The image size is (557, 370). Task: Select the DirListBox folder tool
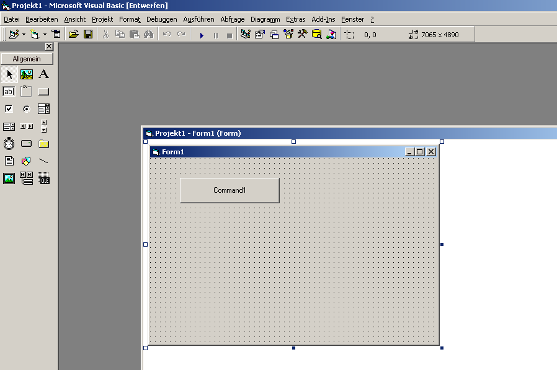pos(43,144)
